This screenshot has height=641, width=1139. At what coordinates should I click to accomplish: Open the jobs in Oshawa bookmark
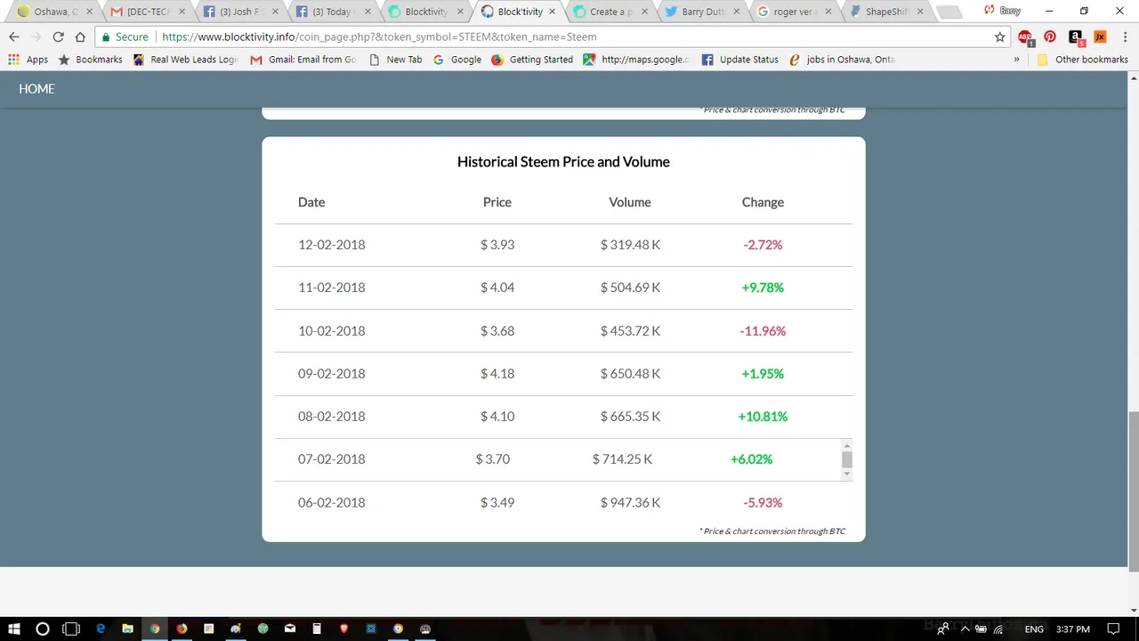(x=841, y=60)
